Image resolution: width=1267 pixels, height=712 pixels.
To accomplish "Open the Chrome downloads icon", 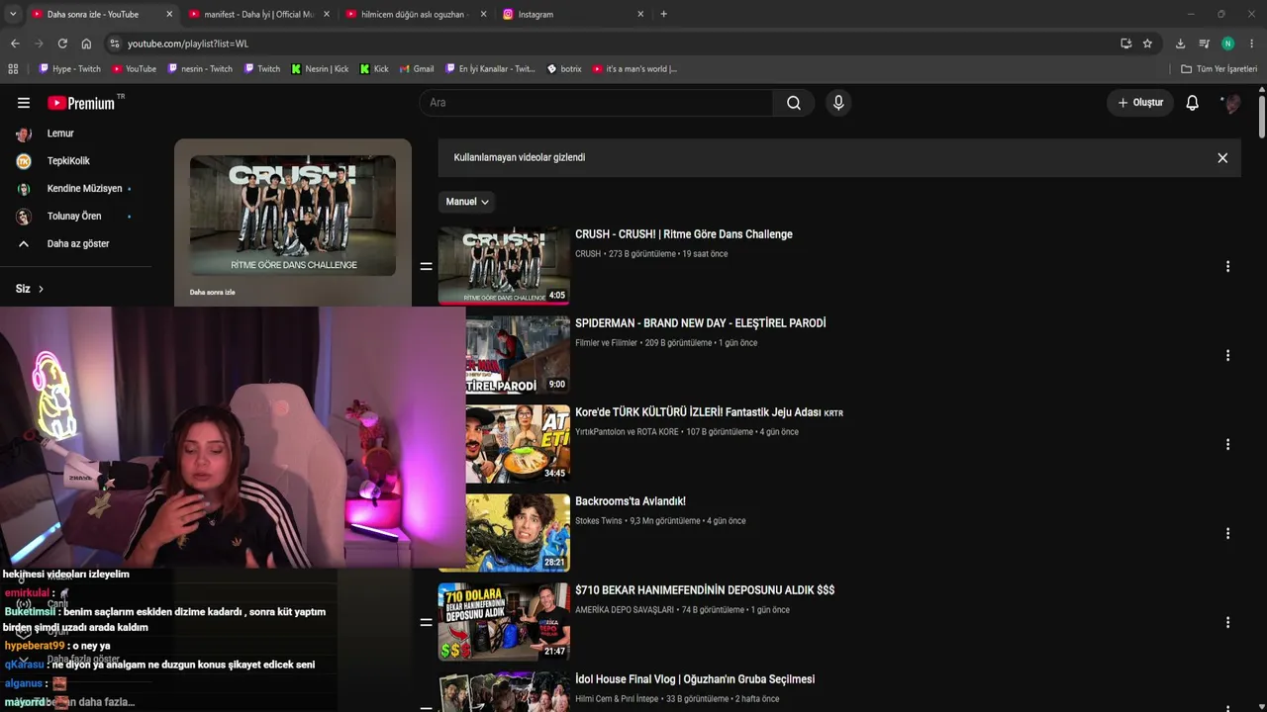I will pos(1180,44).
